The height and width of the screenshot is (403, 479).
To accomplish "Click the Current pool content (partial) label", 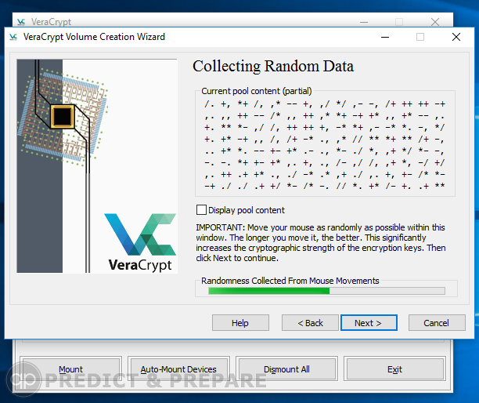I will 256,91.
